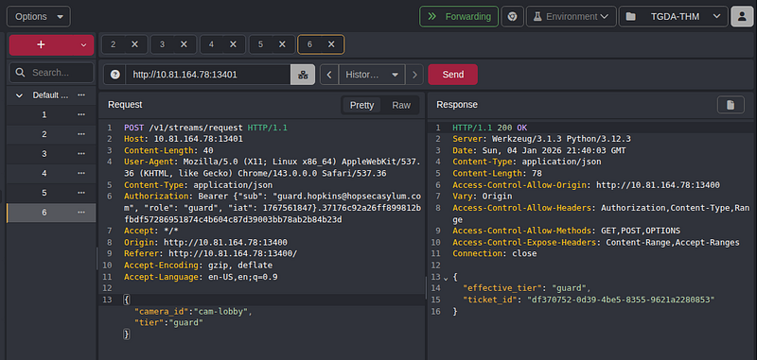Click the Server Werkzeug response header
757x360 pixels.
tap(541, 139)
